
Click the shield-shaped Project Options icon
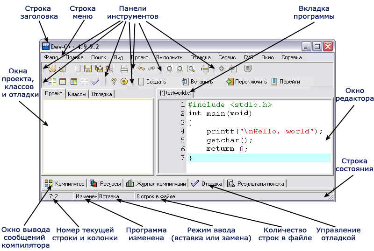tap(248, 69)
